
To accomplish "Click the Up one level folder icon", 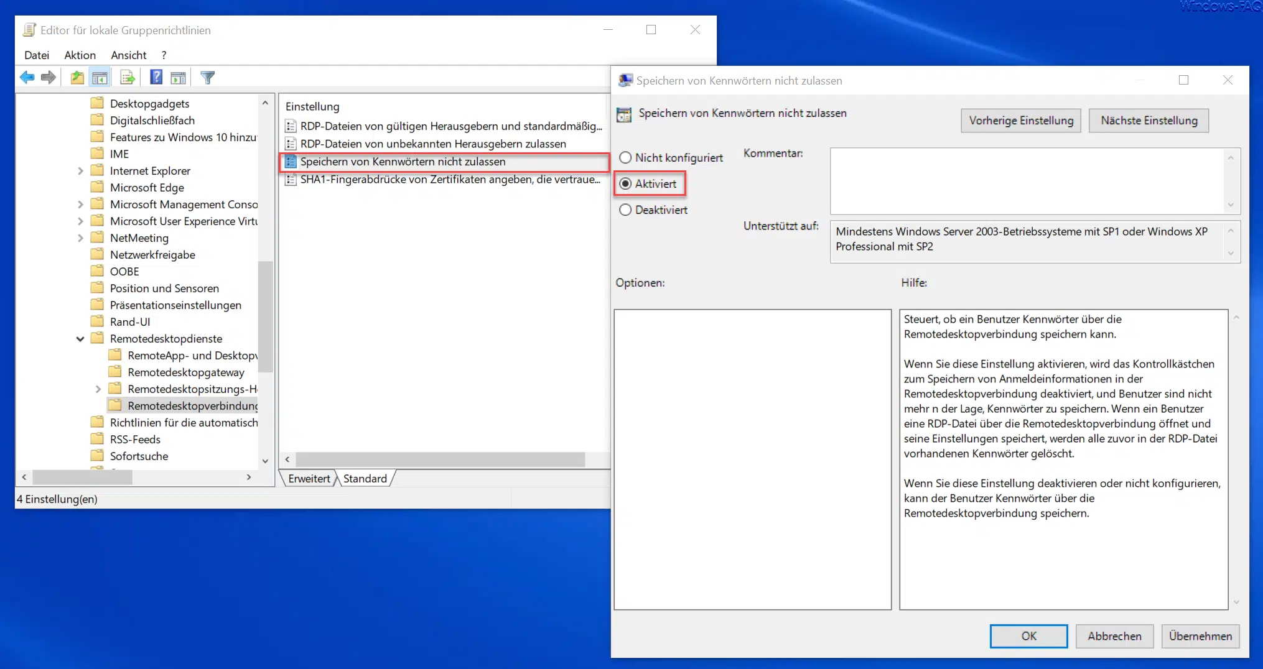I will click(77, 78).
